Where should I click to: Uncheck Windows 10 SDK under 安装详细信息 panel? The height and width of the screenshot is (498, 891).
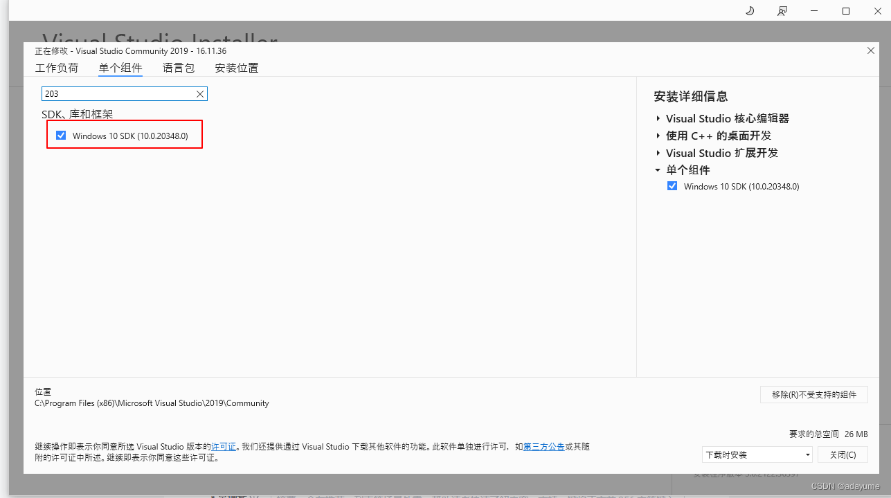[672, 185]
